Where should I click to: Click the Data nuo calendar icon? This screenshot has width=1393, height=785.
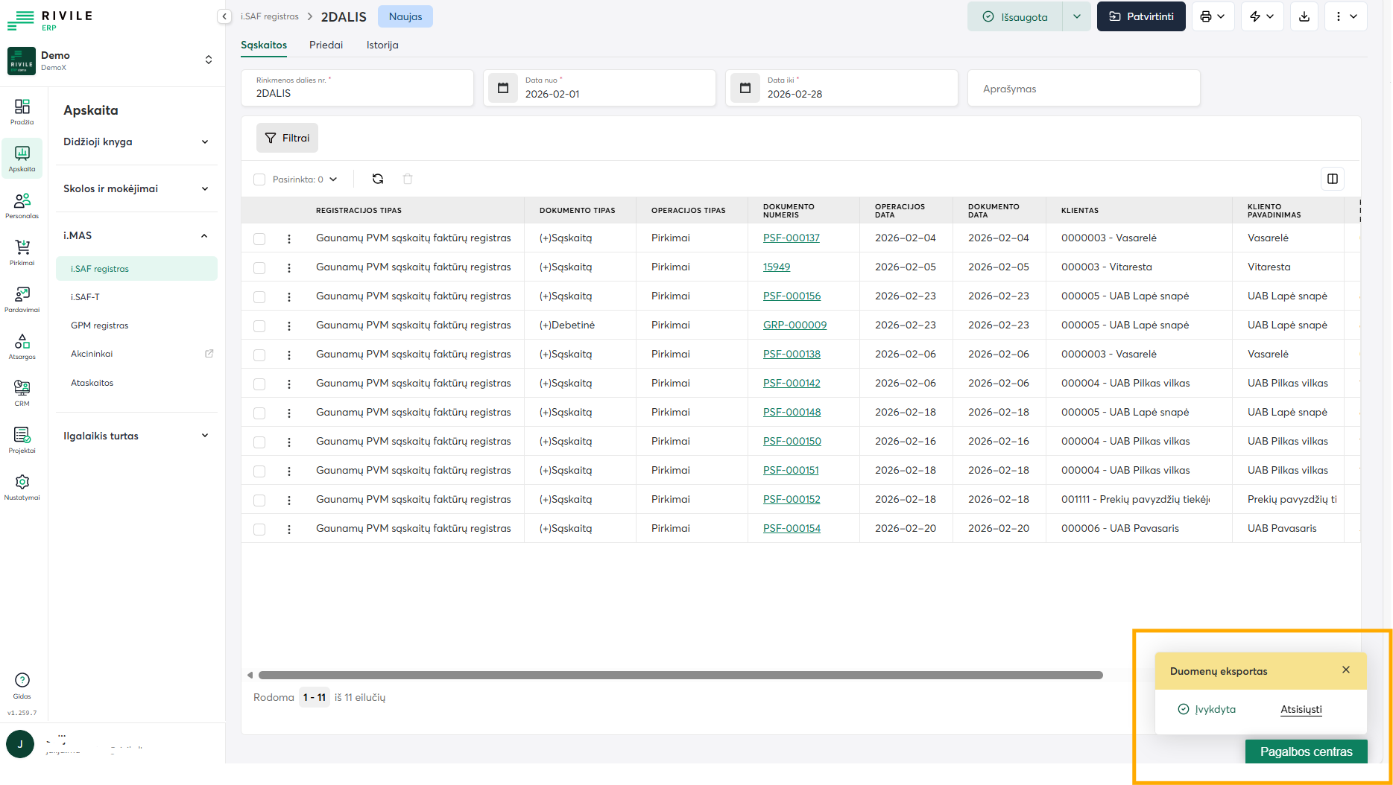point(503,88)
